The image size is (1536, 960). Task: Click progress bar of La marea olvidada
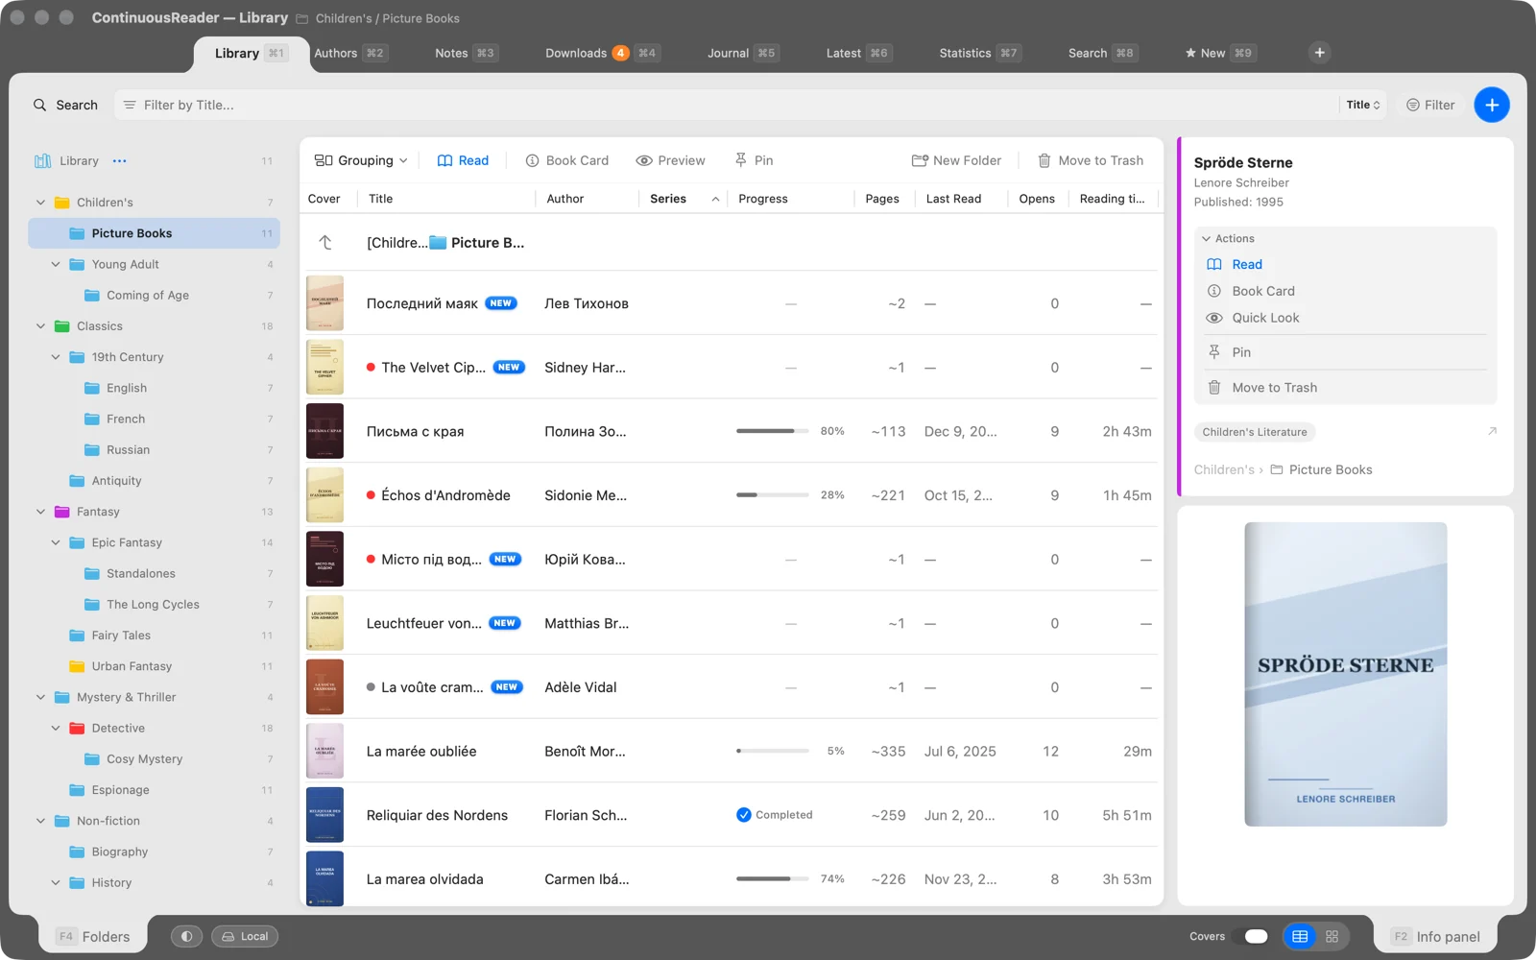click(x=772, y=878)
